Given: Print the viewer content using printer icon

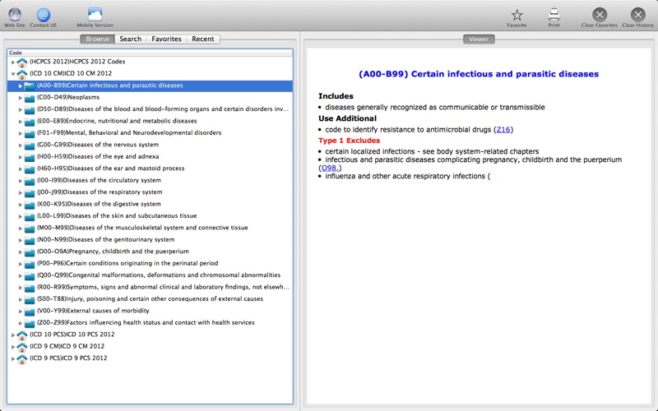Looking at the screenshot, I should 554,15.
